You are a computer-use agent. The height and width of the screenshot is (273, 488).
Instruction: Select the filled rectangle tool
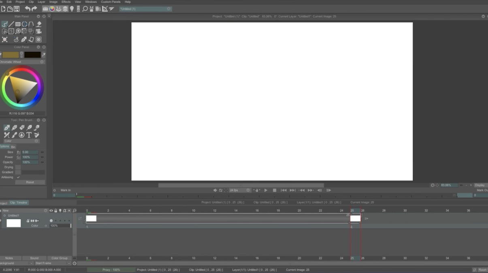coord(18,24)
